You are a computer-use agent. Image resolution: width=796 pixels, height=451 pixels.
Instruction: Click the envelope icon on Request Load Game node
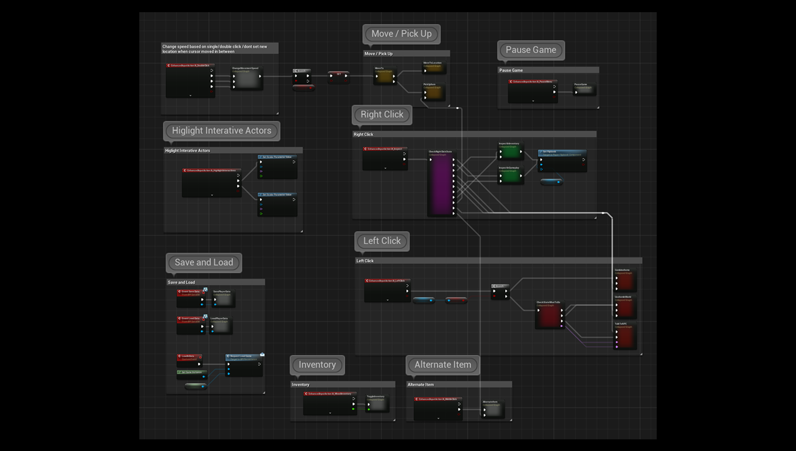(x=262, y=354)
